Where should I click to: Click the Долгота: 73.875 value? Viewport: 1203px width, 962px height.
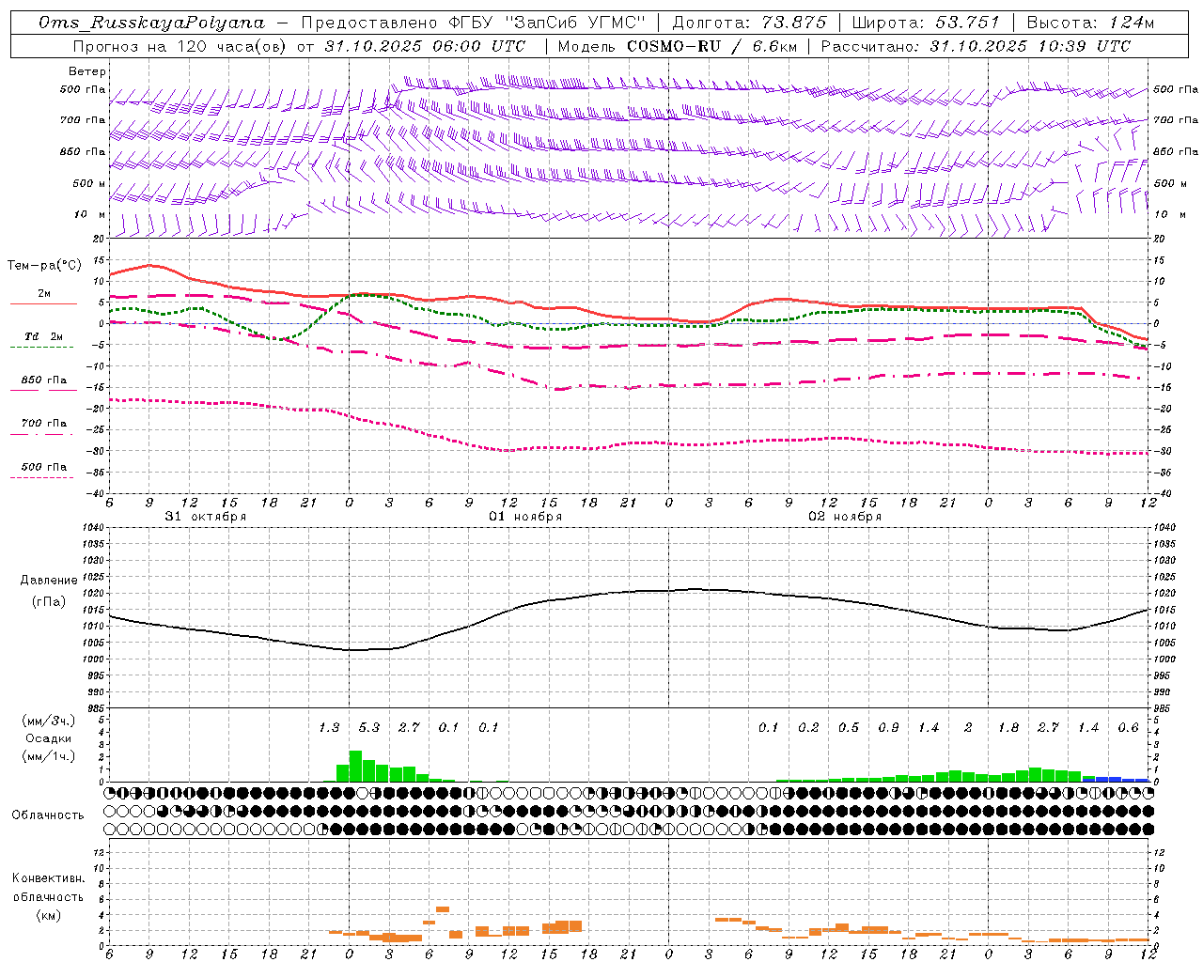click(x=750, y=23)
